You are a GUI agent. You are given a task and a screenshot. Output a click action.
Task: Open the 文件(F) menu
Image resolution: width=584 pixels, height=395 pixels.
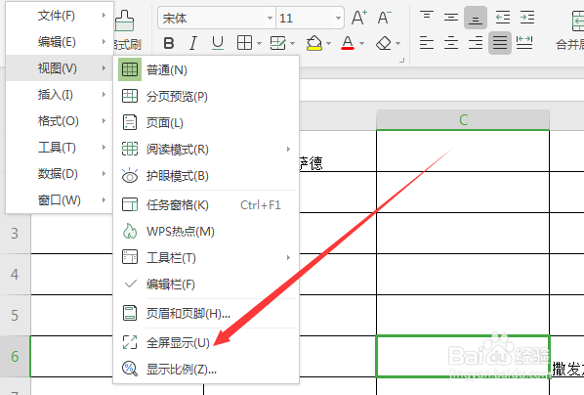click(x=60, y=16)
